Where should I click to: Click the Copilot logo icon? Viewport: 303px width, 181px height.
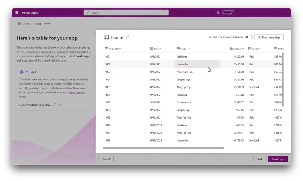coord(22,72)
